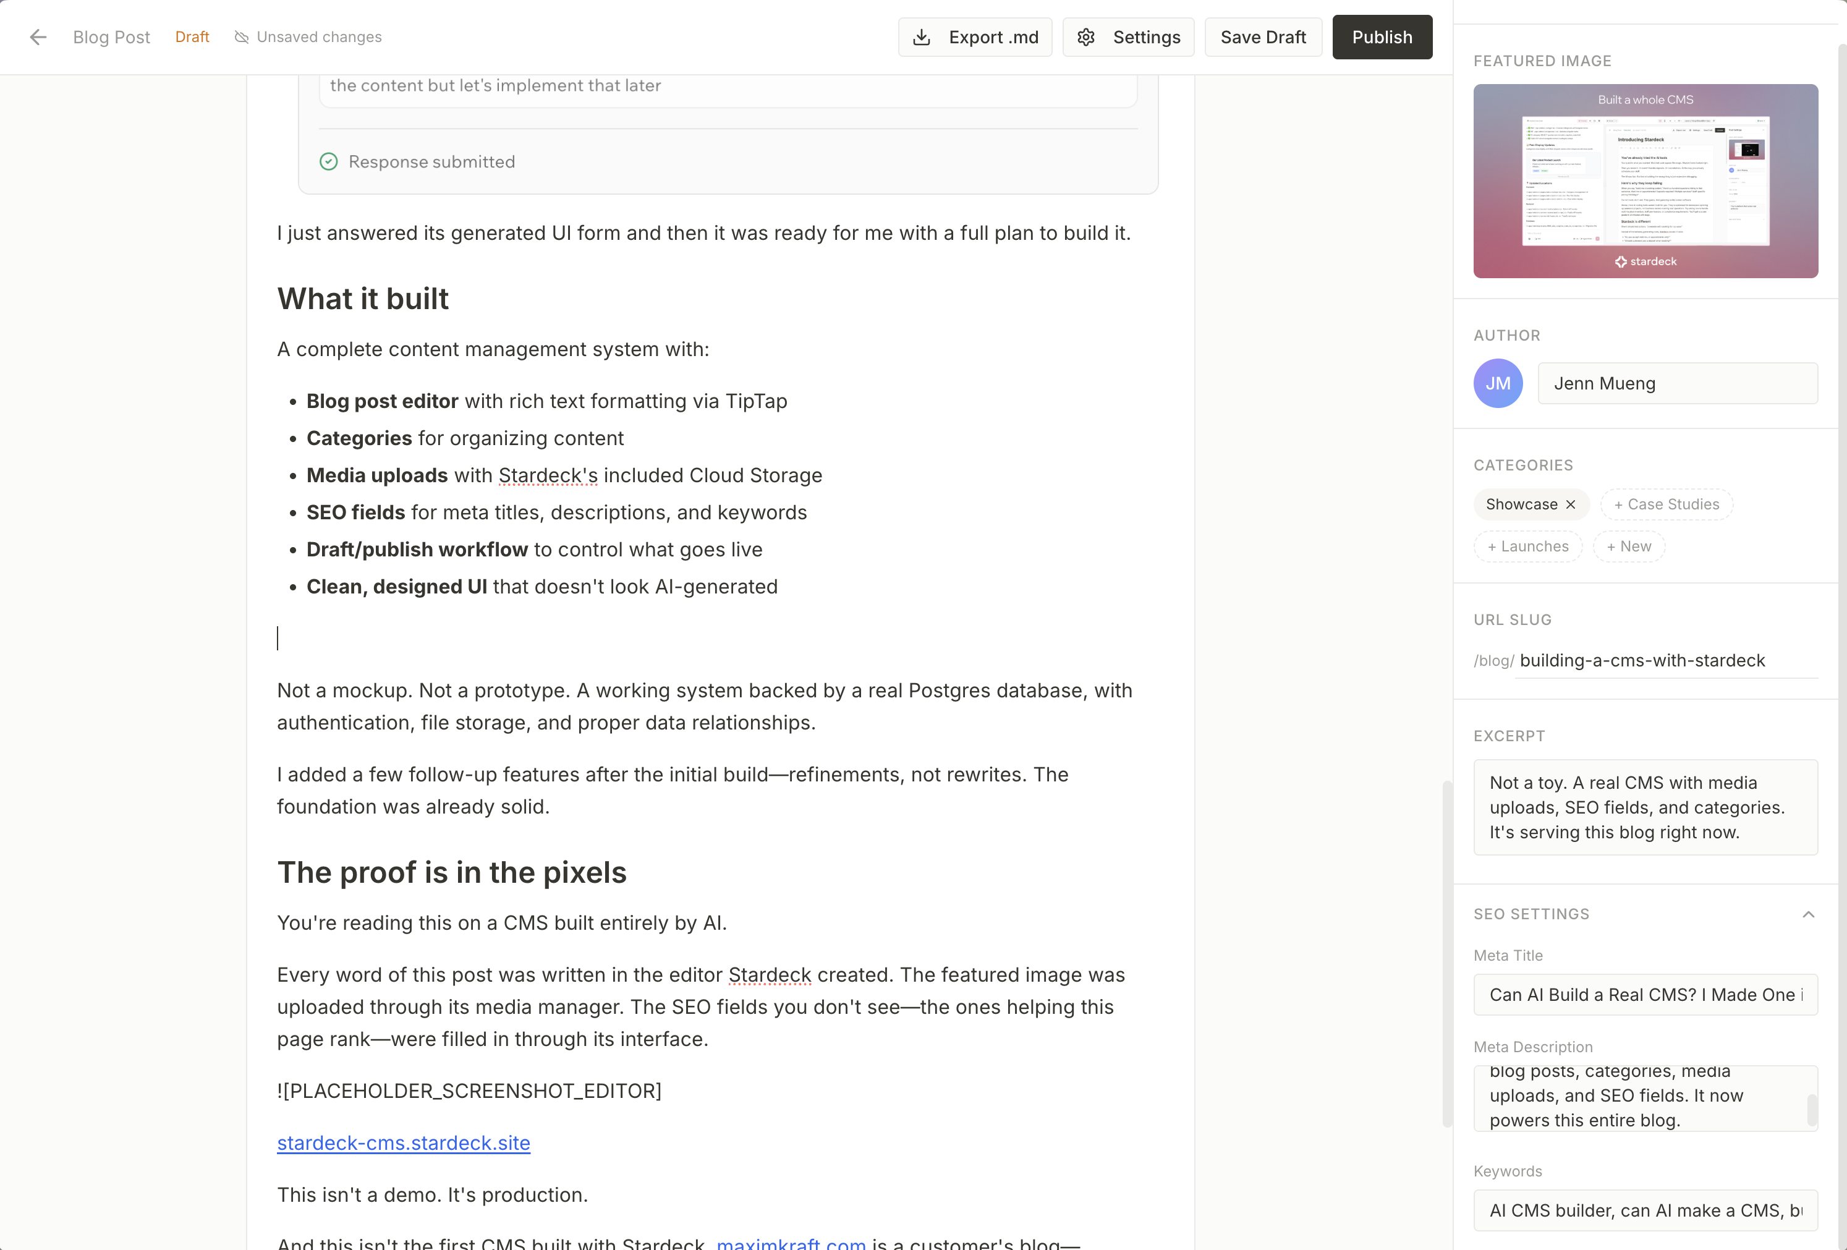Click the featured image thumbnail
This screenshot has height=1250, width=1847.
tap(1644, 181)
